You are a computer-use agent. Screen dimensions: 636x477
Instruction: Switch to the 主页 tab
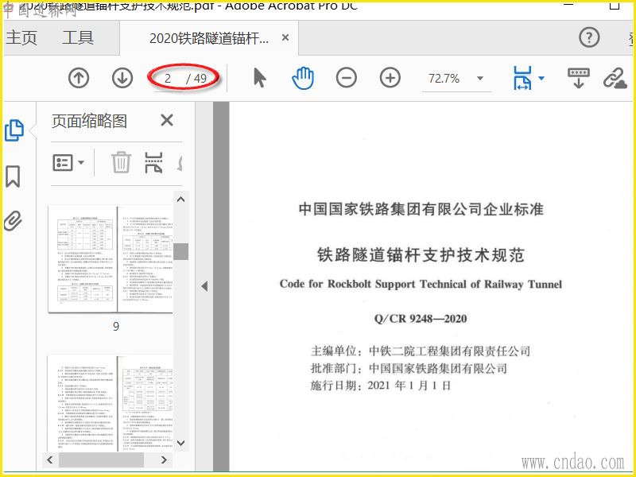(21, 37)
